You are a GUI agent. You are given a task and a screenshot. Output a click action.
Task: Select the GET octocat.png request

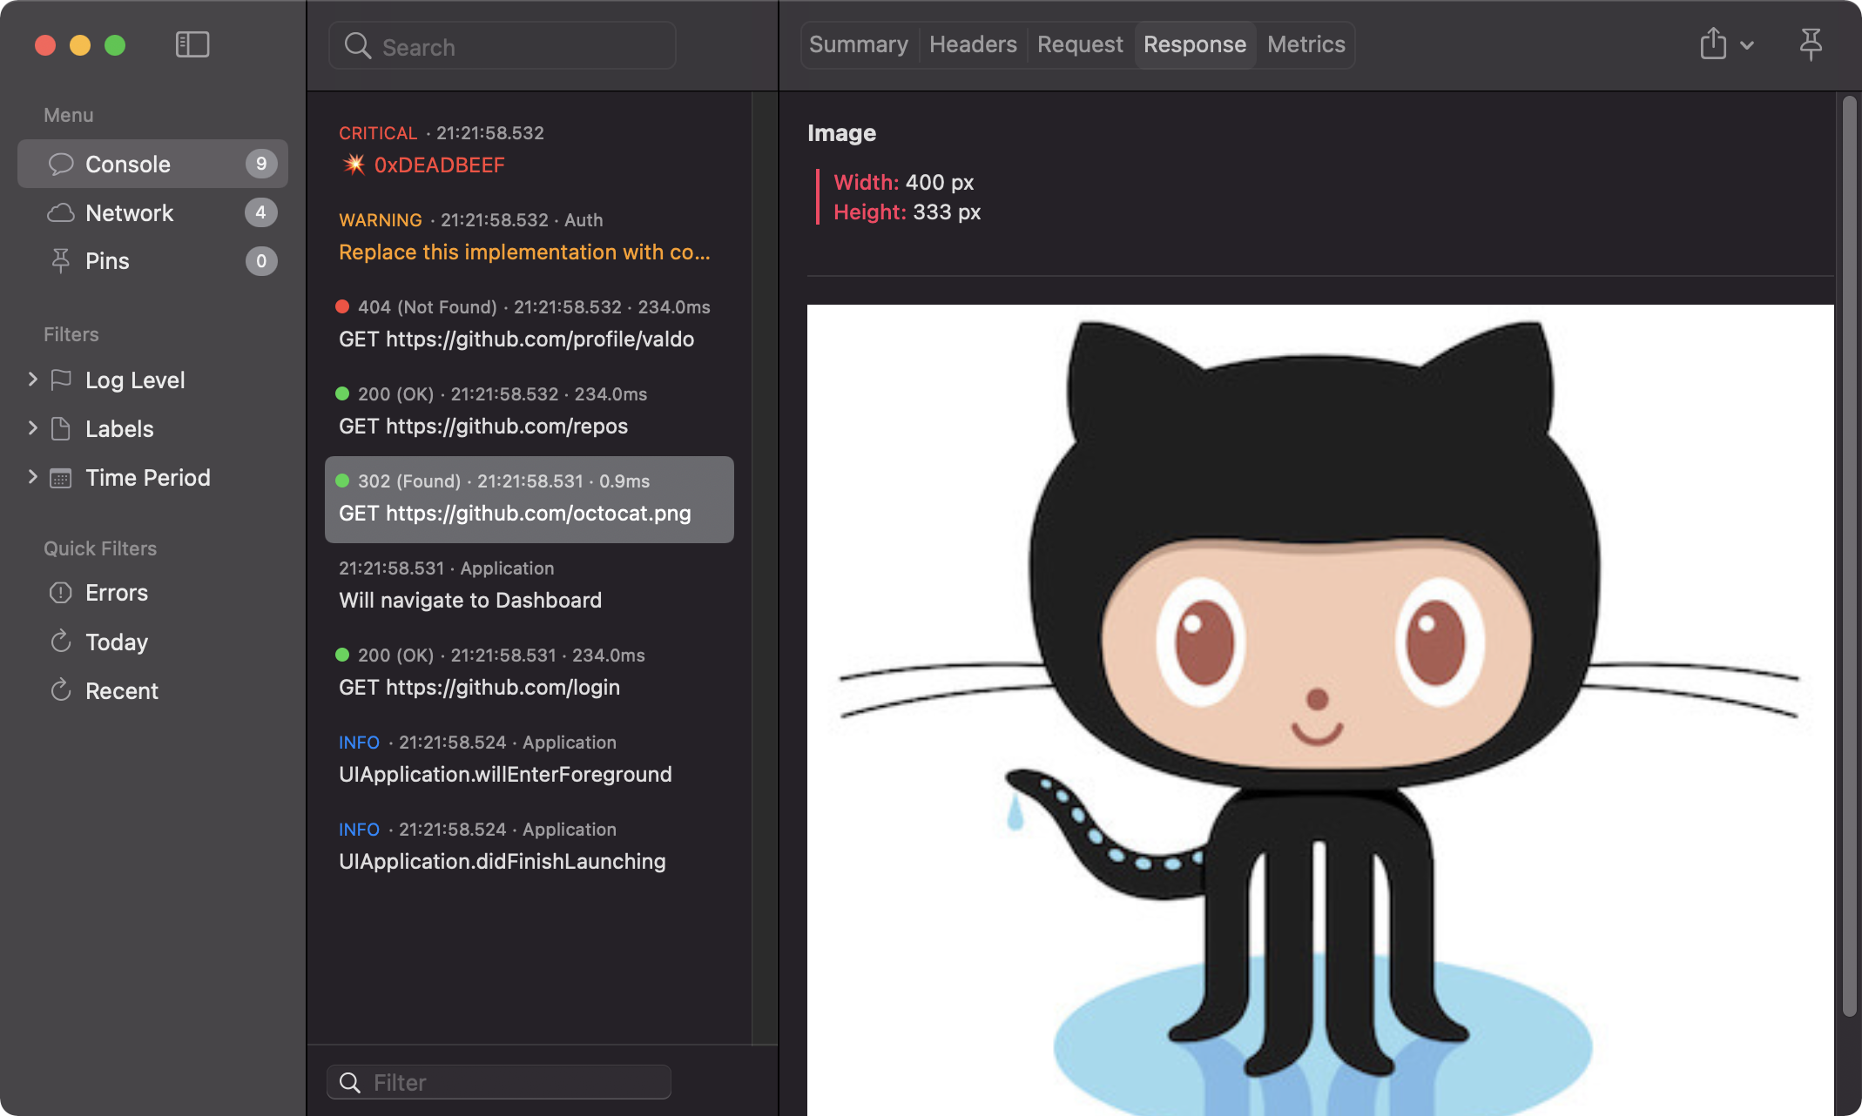[x=530, y=499]
